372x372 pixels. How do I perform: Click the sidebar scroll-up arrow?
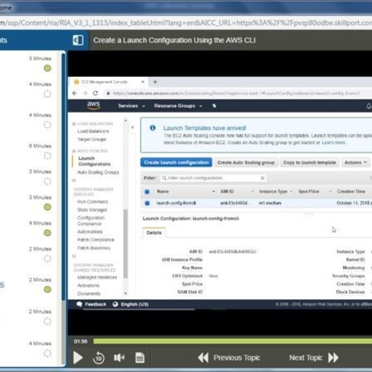[x=126, y=120]
